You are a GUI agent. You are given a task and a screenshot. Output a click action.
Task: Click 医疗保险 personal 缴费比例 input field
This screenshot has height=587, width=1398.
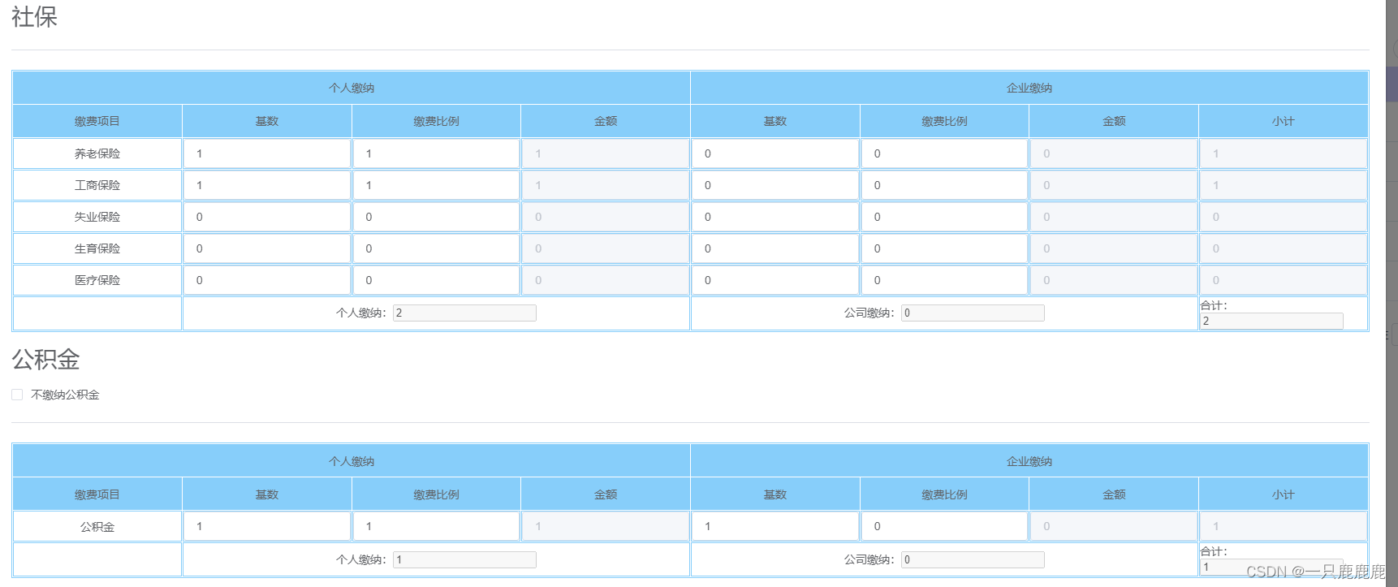pyautogui.click(x=436, y=280)
